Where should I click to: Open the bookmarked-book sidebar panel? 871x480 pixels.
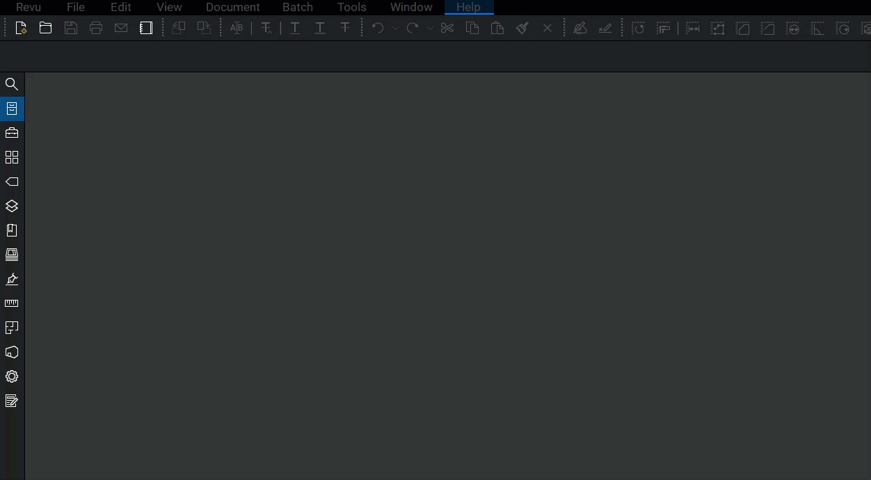(x=12, y=230)
